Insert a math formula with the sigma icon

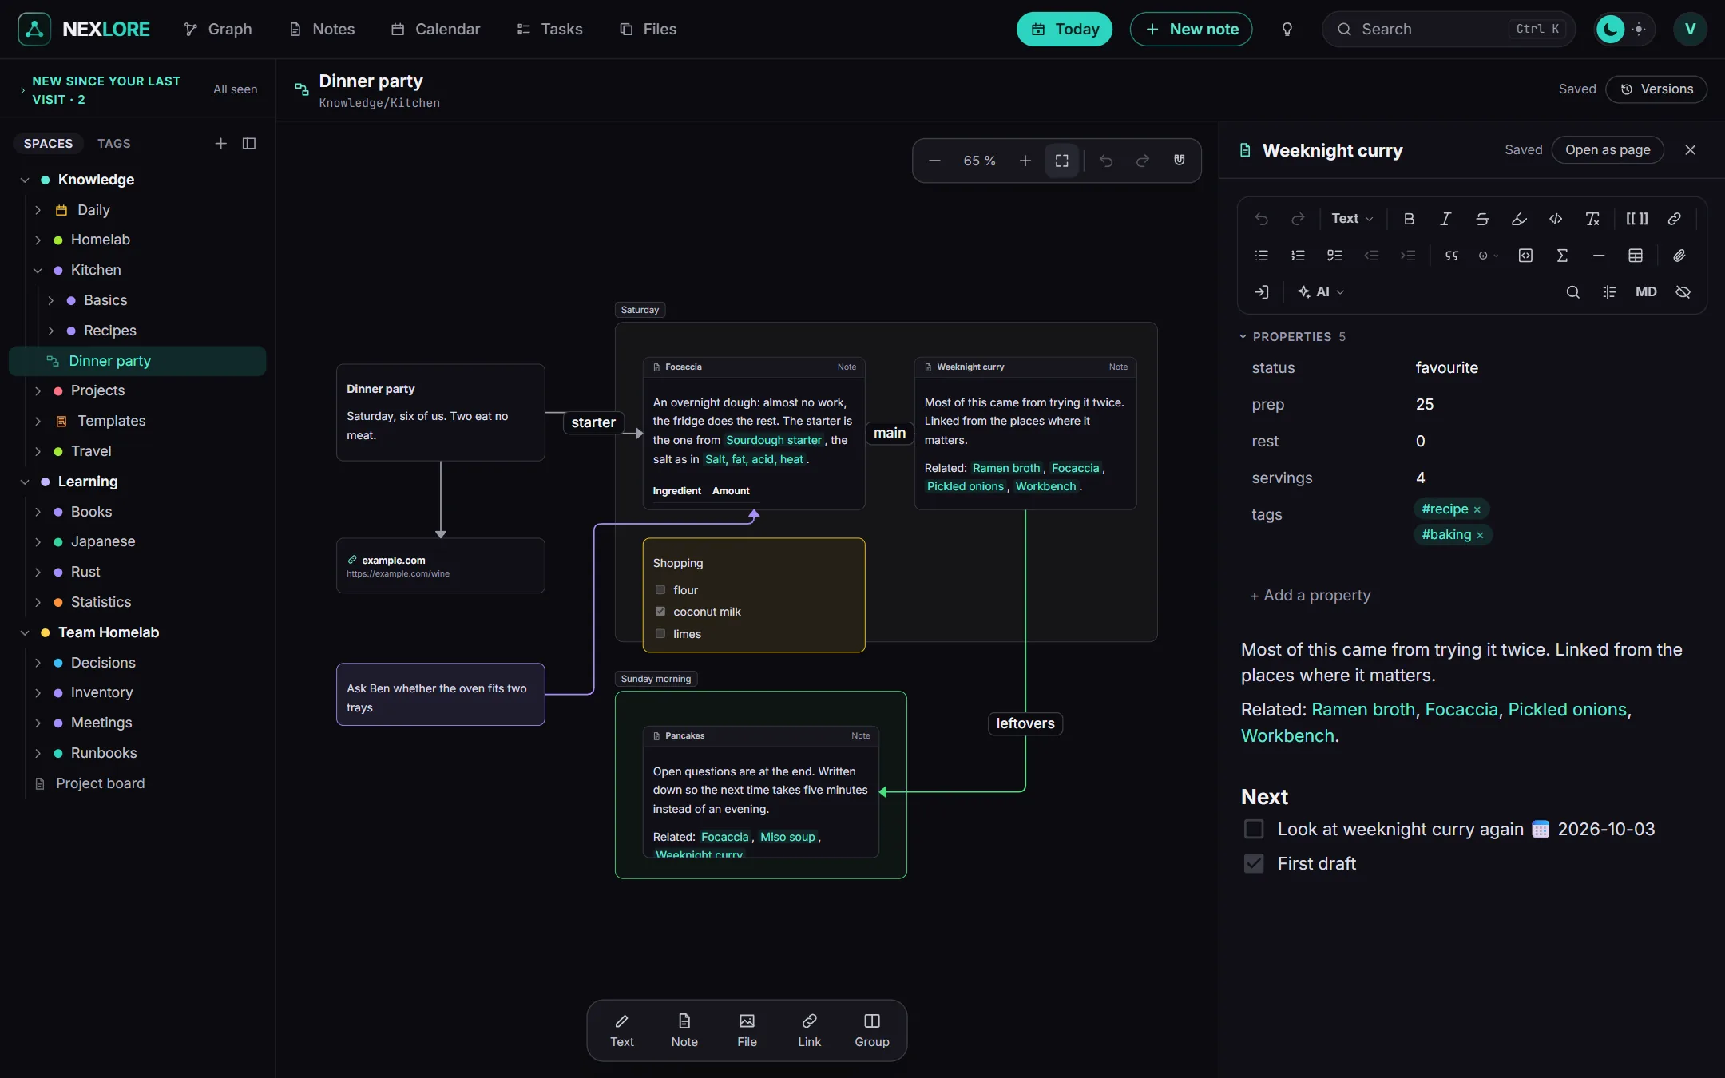pyautogui.click(x=1562, y=256)
